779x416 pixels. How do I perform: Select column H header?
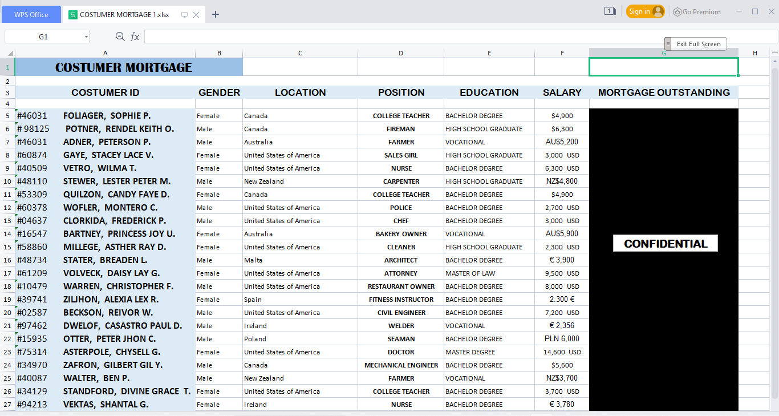coord(754,53)
